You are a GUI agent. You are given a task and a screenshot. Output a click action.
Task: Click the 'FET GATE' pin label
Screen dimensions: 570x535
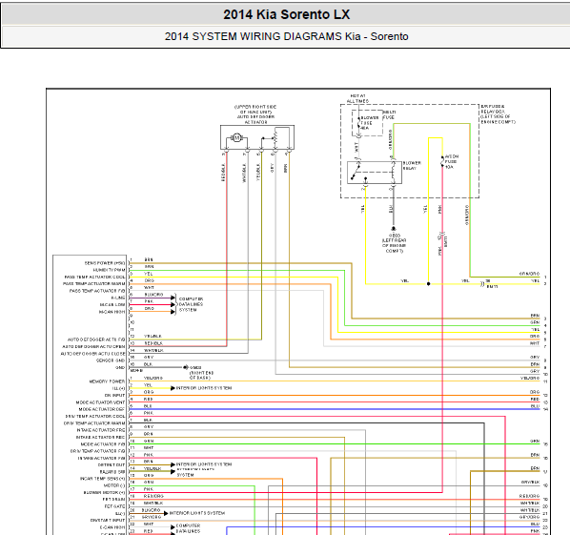coord(114,506)
